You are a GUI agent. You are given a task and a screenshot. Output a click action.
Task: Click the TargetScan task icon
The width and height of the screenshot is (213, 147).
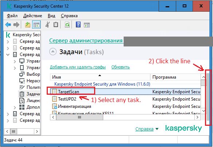coord(54,91)
